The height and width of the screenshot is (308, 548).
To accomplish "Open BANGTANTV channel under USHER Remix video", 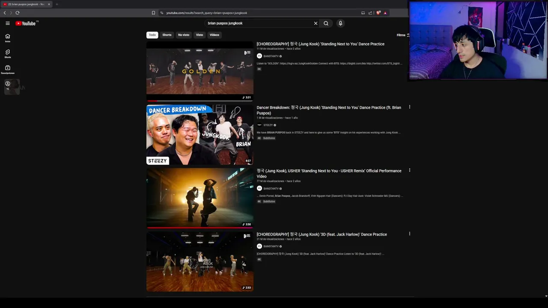I will (271, 189).
